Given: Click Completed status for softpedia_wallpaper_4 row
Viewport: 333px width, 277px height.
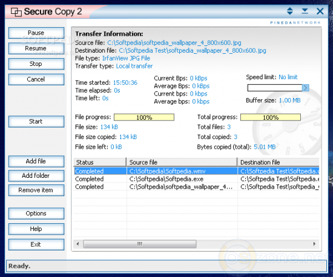Looking at the screenshot, I should [90, 187].
